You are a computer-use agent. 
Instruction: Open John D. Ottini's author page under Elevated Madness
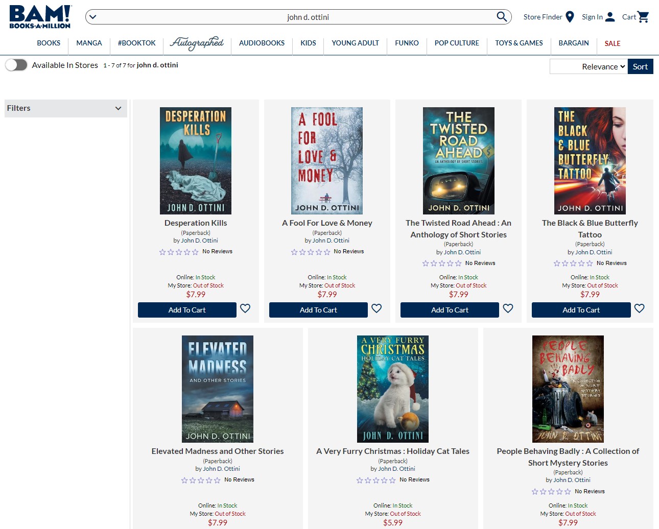221,468
